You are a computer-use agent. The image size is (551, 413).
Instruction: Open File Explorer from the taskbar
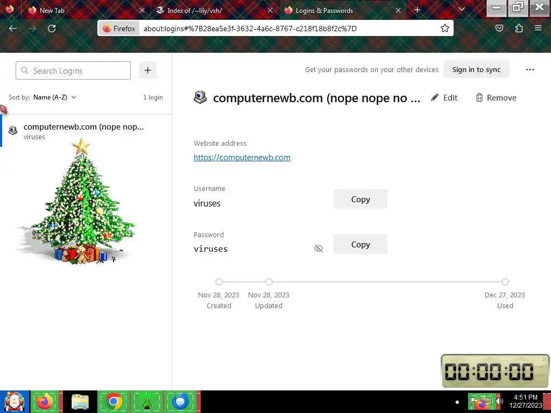(x=80, y=402)
